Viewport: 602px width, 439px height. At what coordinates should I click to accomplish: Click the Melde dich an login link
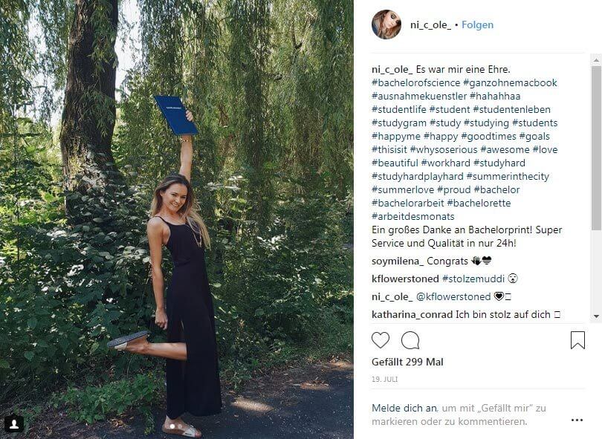click(404, 409)
